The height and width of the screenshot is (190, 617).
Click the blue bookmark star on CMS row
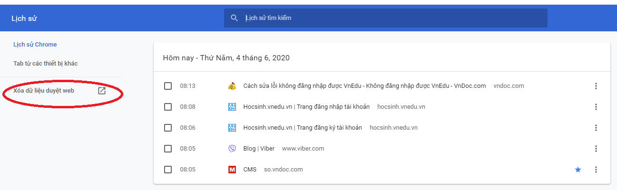pyautogui.click(x=578, y=170)
